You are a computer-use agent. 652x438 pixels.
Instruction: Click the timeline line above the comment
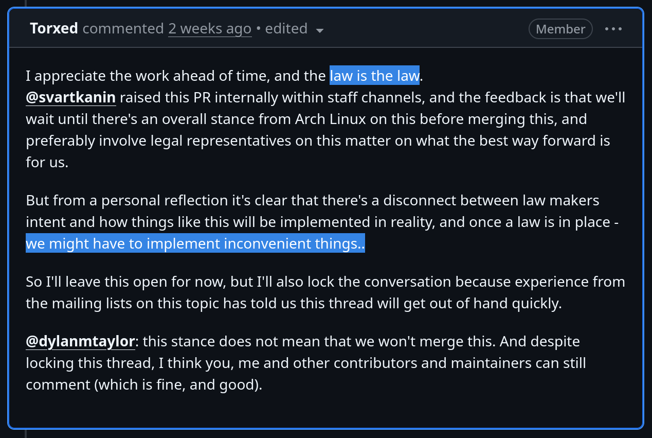[25, 3]
